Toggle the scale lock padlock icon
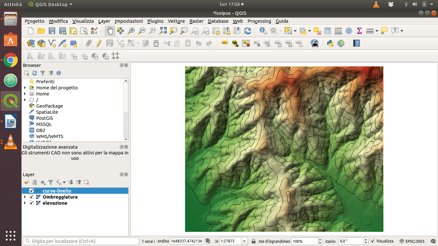This screenshot has width=438, height=246. point(254,241)
